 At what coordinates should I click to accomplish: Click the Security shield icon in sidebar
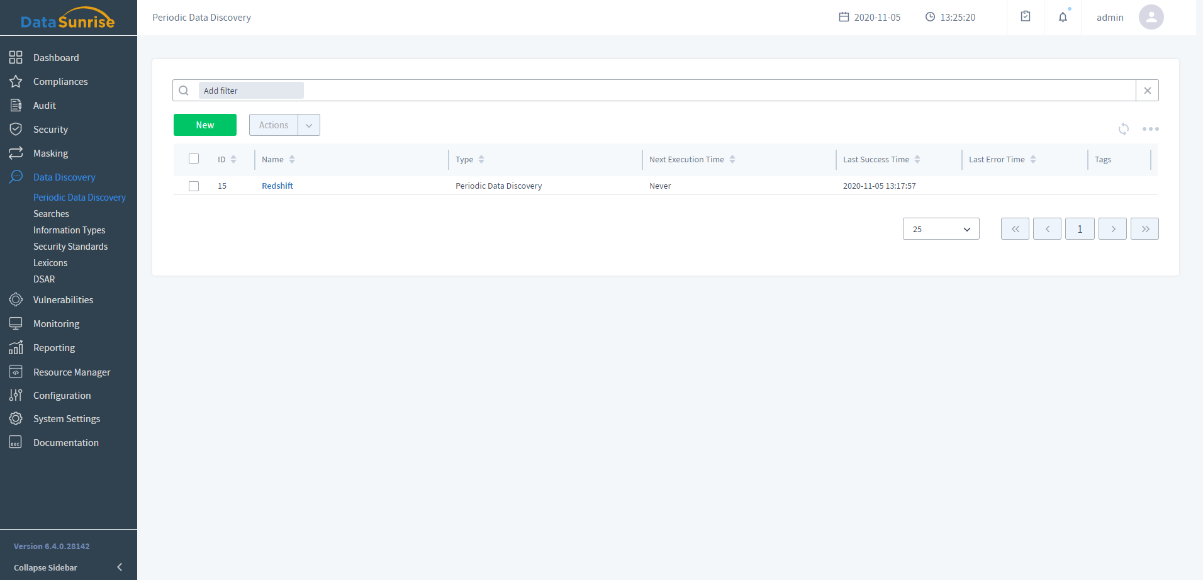16,130
